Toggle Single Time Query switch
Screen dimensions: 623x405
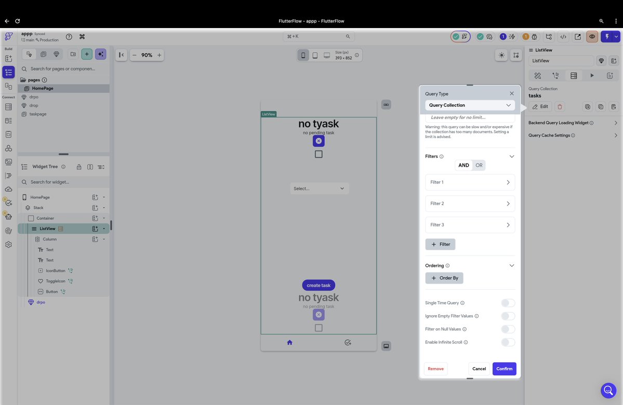[508, 303]
